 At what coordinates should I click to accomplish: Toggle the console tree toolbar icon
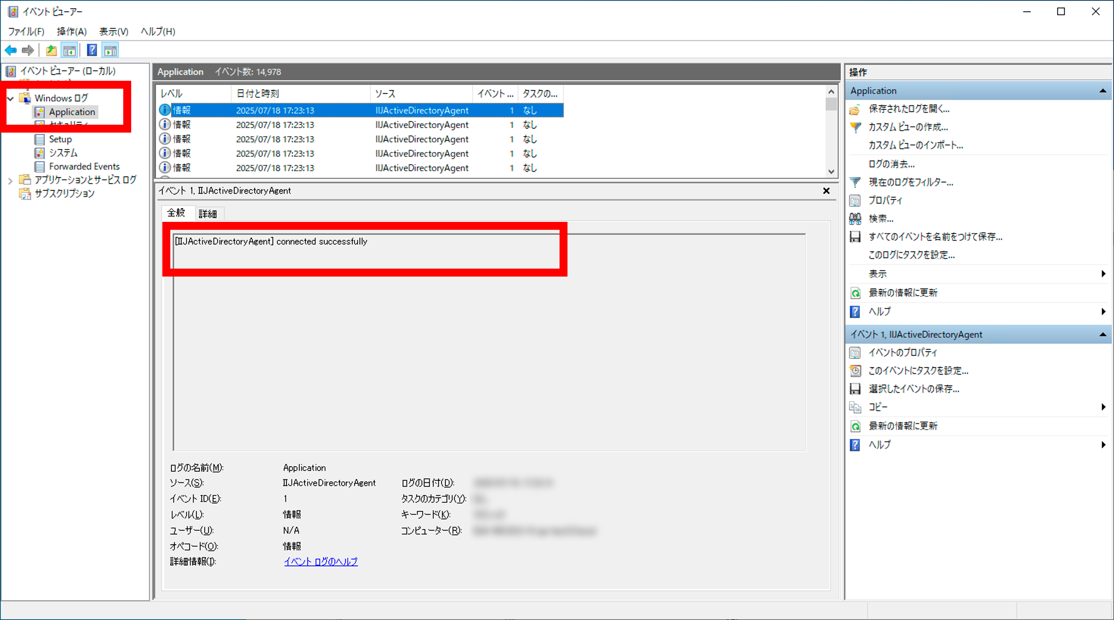(69, 51)
